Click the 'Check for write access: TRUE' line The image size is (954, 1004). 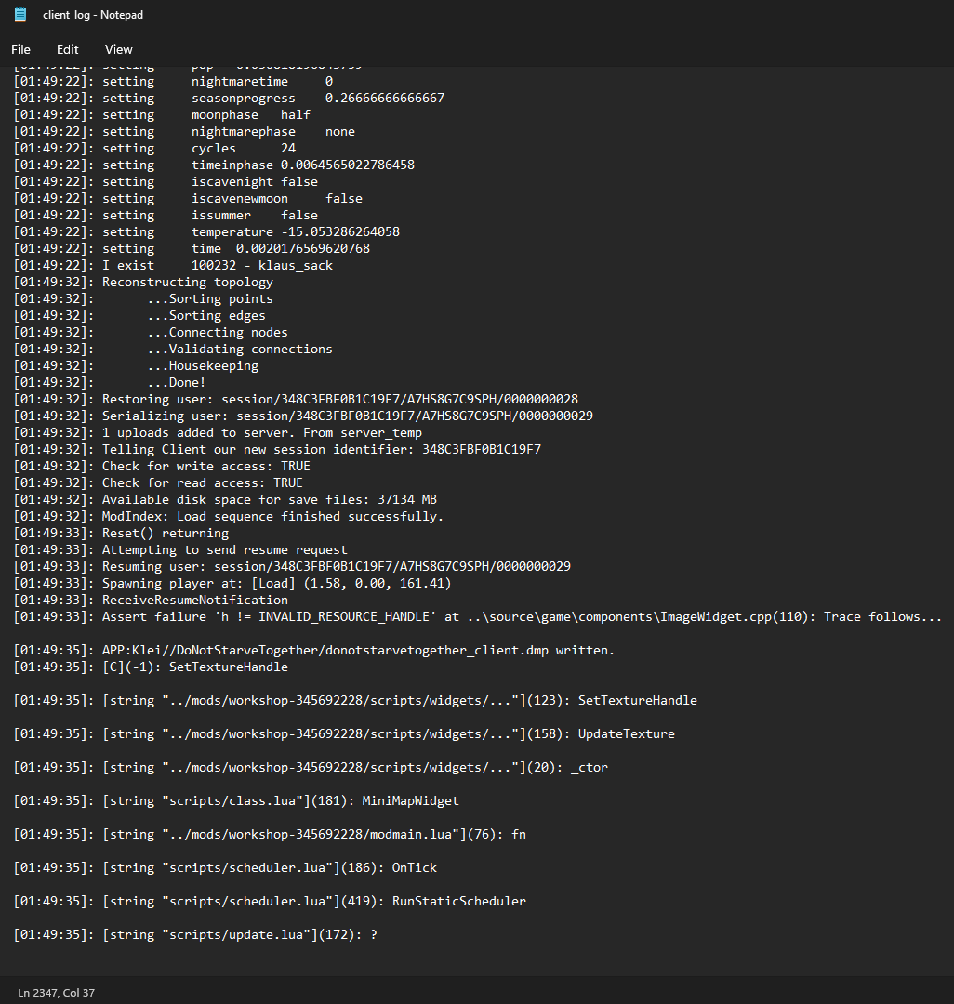coord(205,466)
